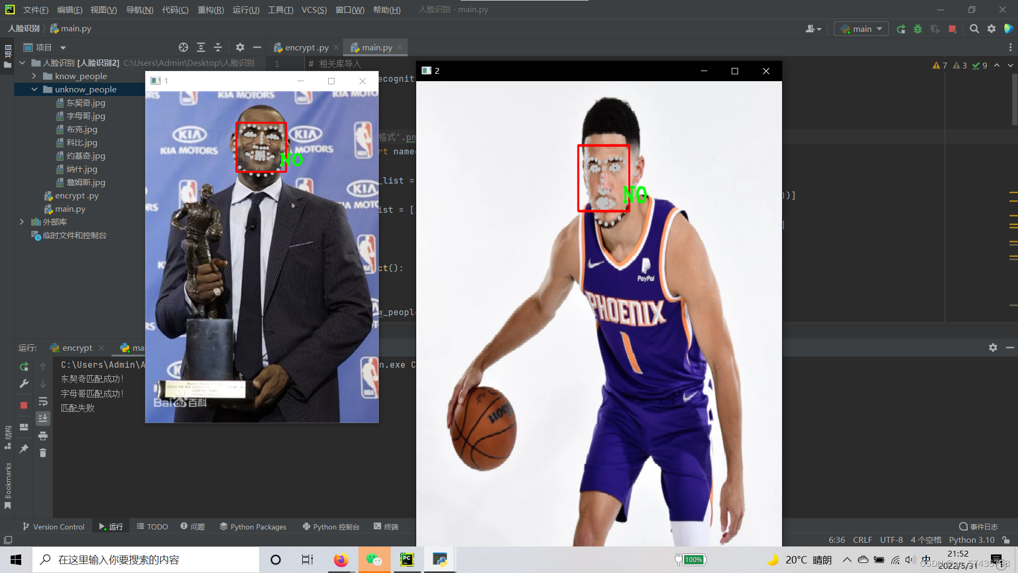
Task: Open Version Control tool window
Action: (54, 527)
